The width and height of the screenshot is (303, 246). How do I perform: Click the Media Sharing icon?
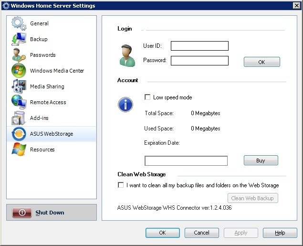coord(19,86)
